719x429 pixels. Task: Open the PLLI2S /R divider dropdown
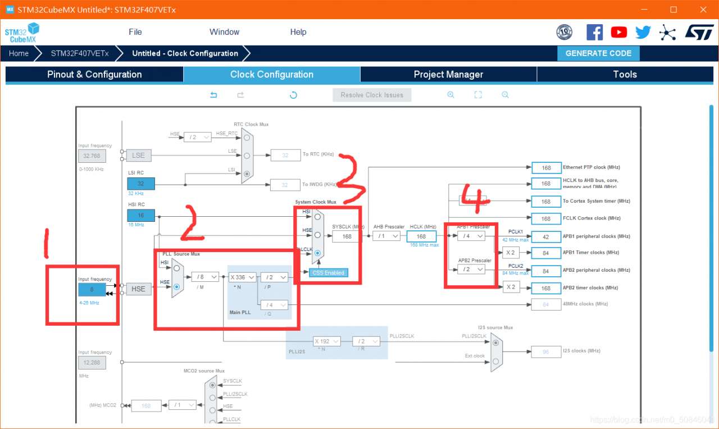click(366, 341)
